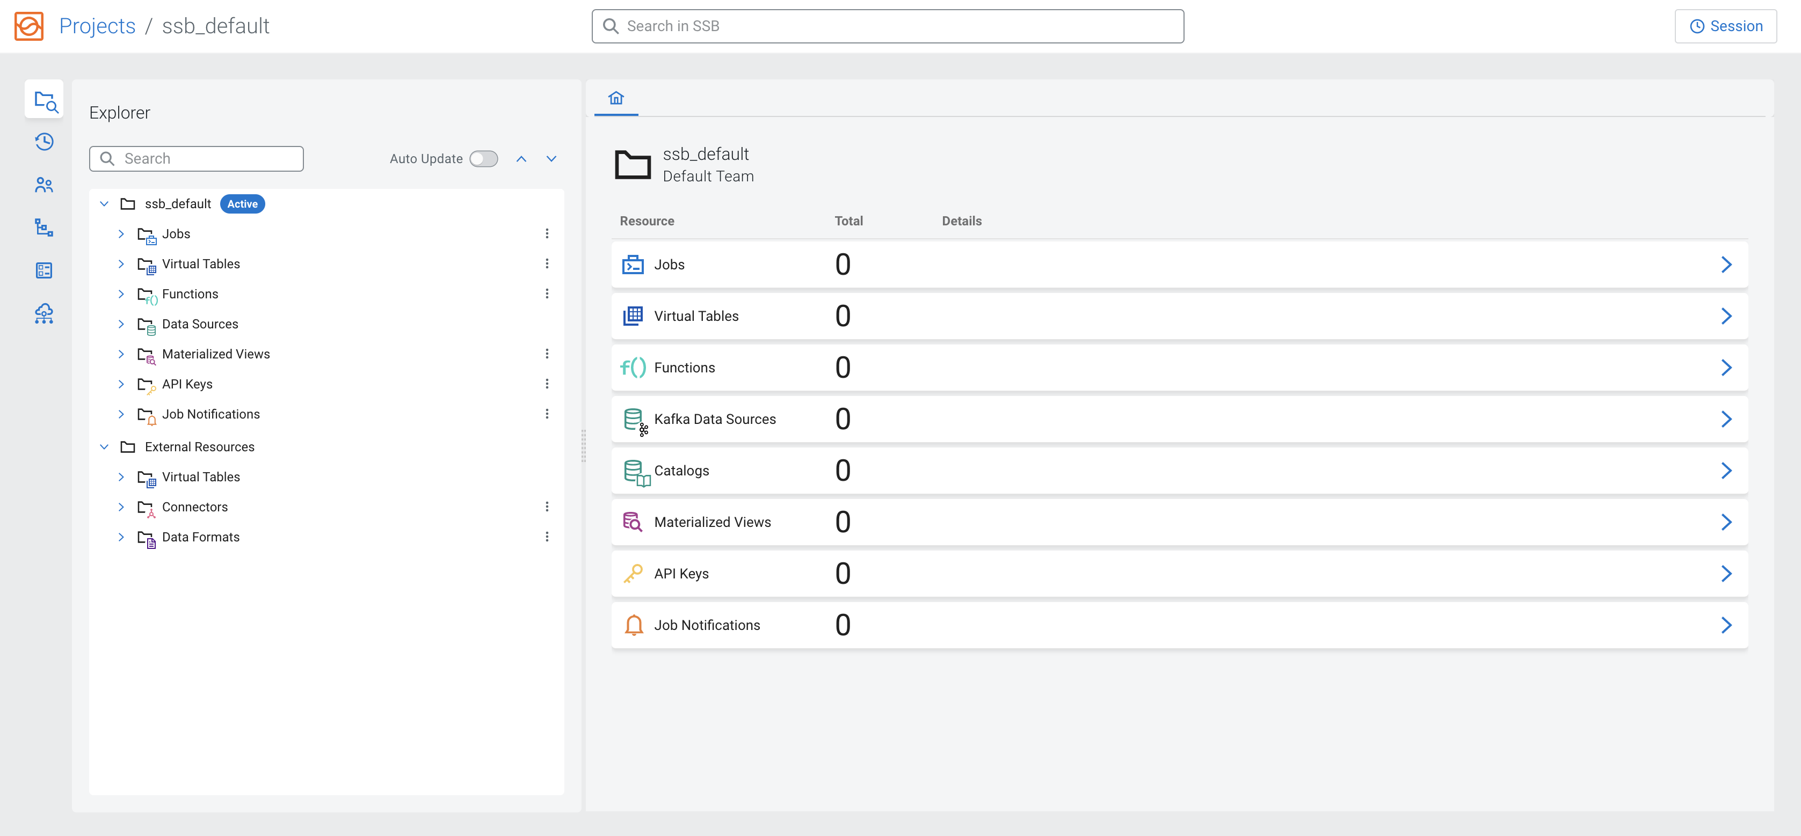1801x836 pixels.
Task: Expand the Virtual Tables folder under ssb_default
Action: click(121, 264)
